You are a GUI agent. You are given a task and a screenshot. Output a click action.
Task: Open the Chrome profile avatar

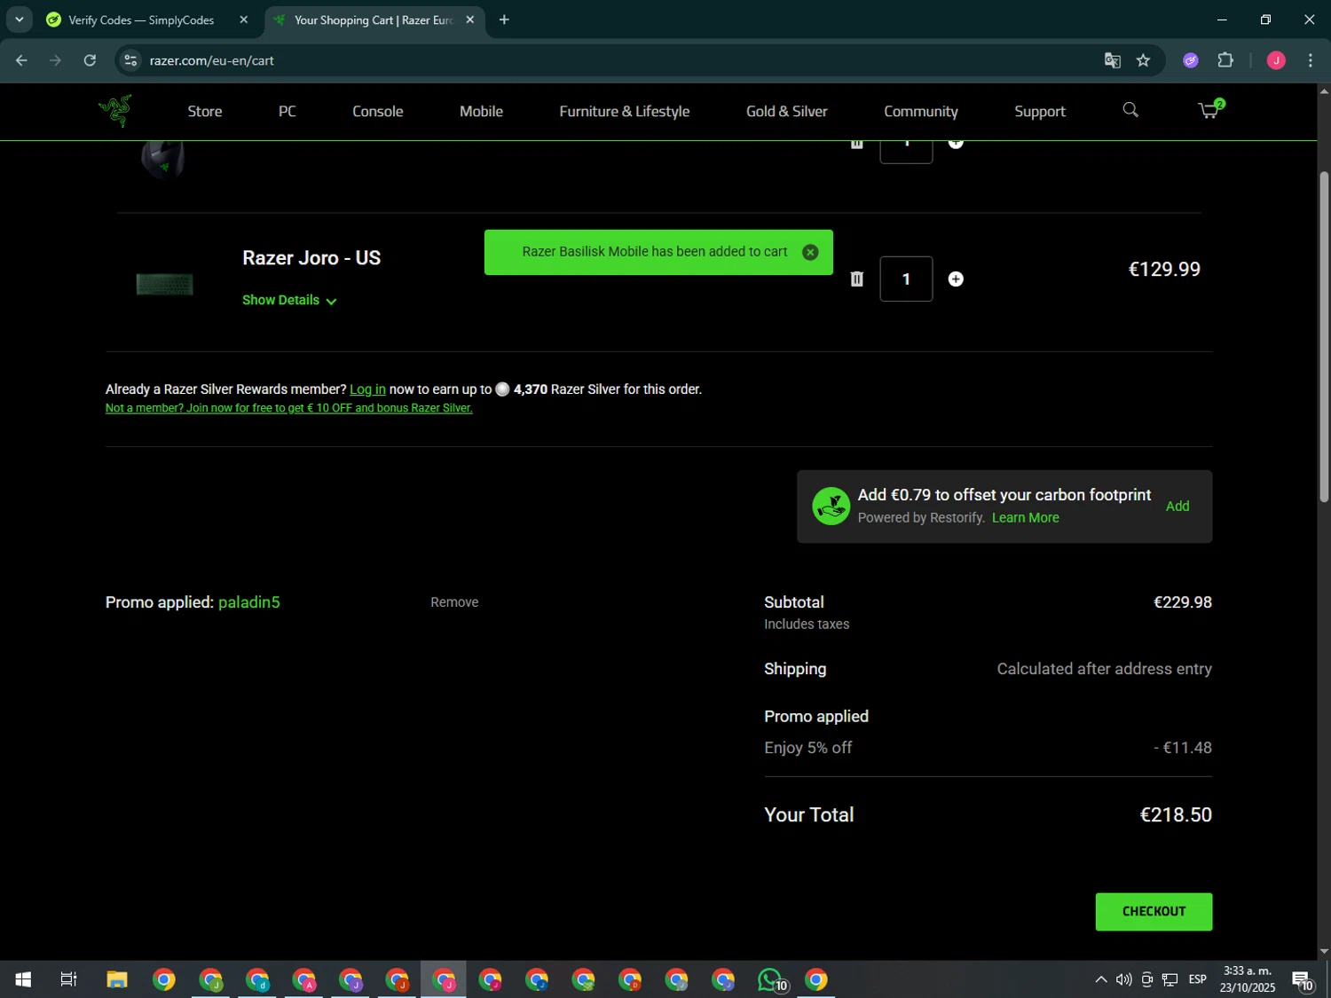tap(1276, 60)
